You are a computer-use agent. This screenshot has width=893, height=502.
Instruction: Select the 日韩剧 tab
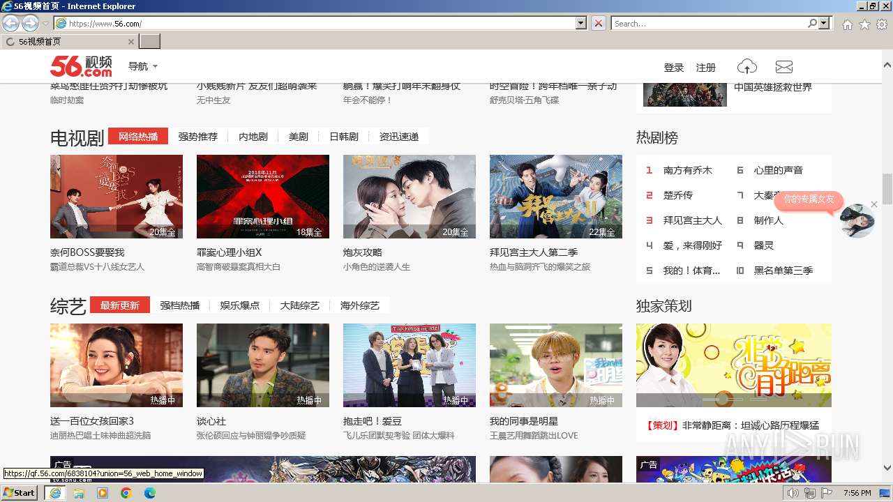344,137
